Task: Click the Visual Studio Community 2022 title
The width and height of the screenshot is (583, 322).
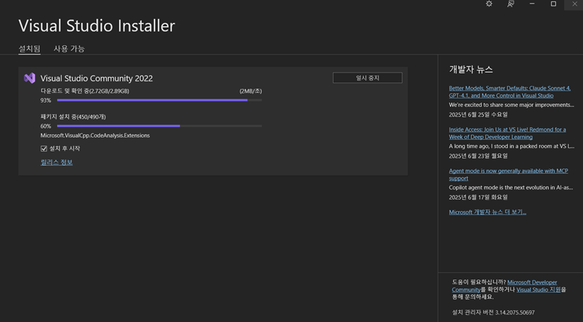Action: (x=96, y=78)
